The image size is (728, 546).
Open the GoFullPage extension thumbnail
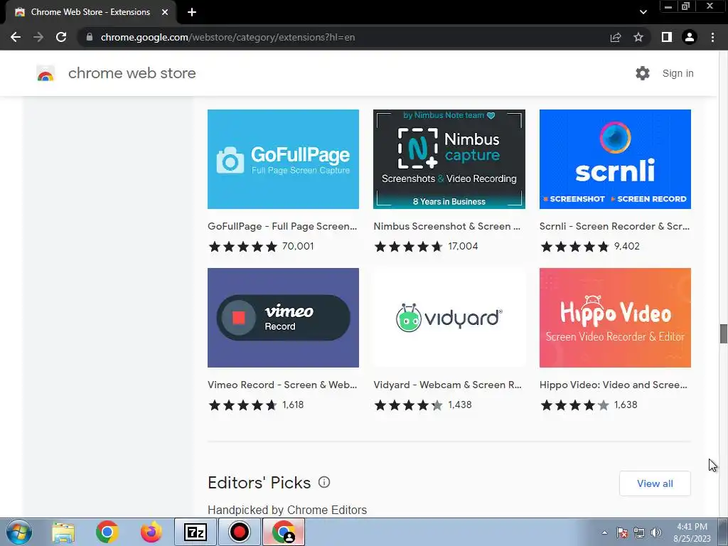click(283, 159)
